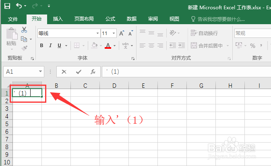Image resolution: width=271 pixels, height=166 pixels.
Task: Open the phonetic guide dropdown arrow
Action: click(x=132, y=46)
